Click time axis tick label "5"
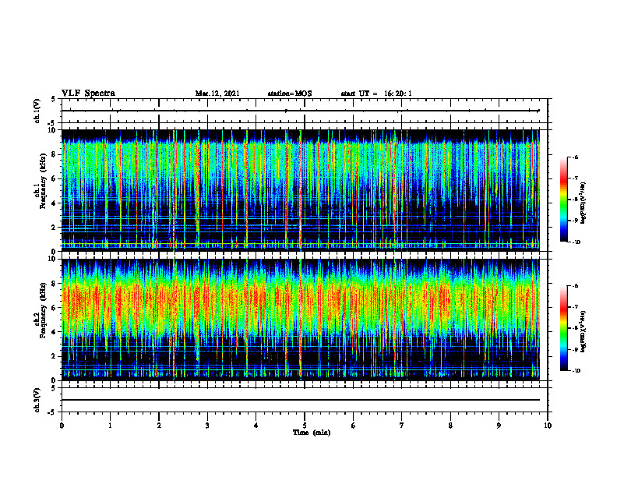The width and height of the screenshot is (617, 477). tap(305, 426)
